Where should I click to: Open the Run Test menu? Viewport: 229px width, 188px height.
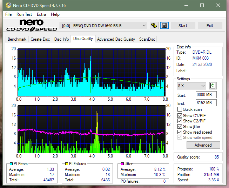click(24, 14)
